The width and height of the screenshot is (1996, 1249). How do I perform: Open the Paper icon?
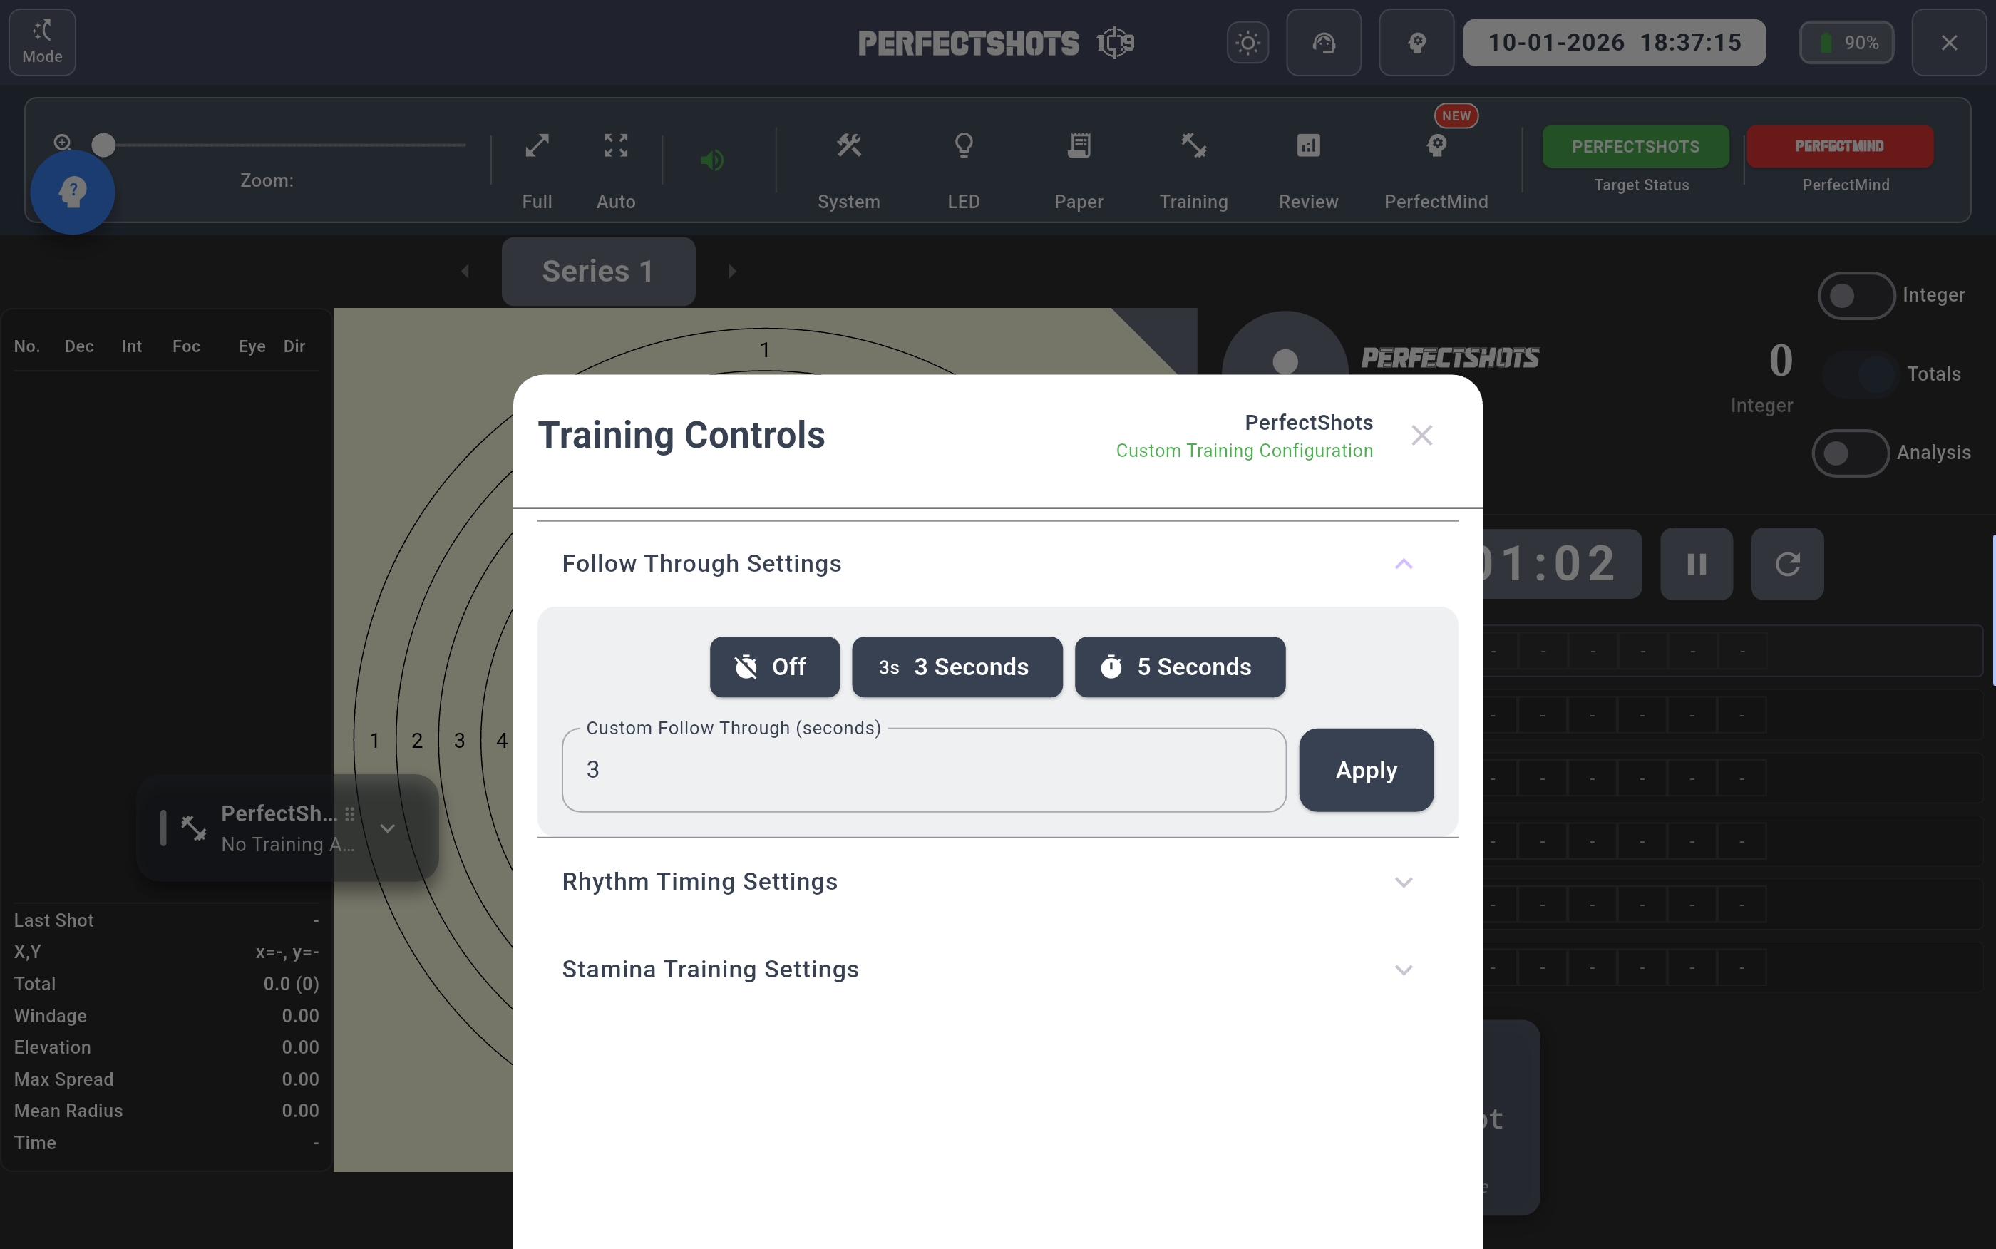tap(1078, 147)
